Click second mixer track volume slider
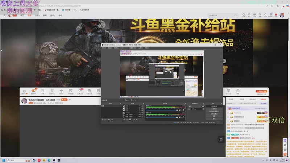Viewport: 290px width, 163px height. point(162,117)
